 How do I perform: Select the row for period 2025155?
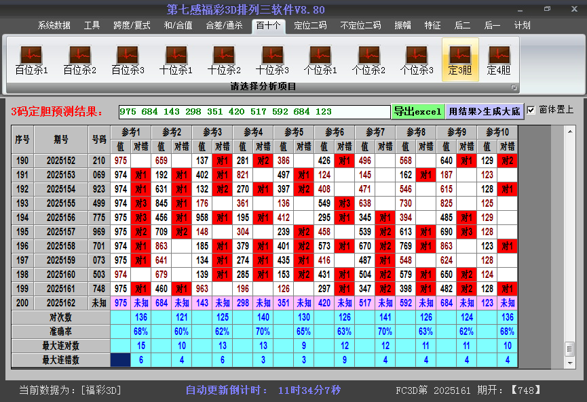coord(264,203)
